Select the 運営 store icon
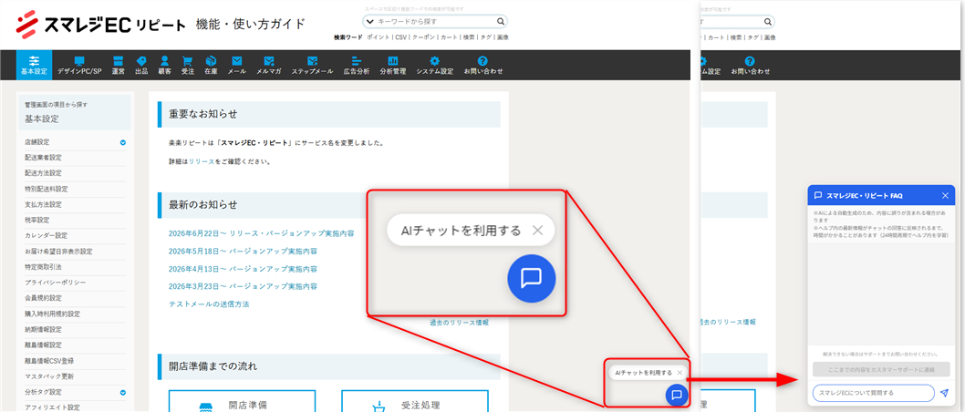The width and height of the screenshot is (965, 412). click(x=119, y=61)
